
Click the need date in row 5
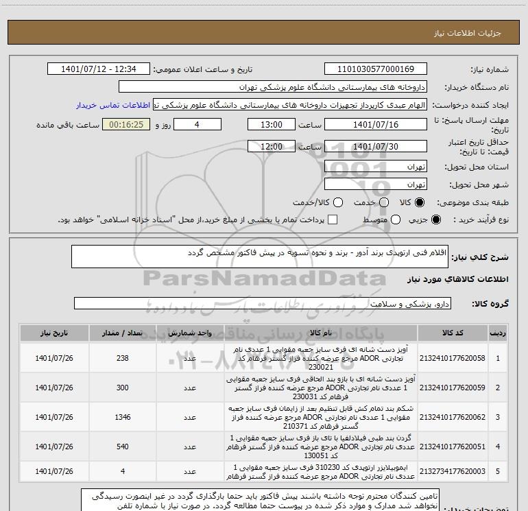tap(54, 471)
